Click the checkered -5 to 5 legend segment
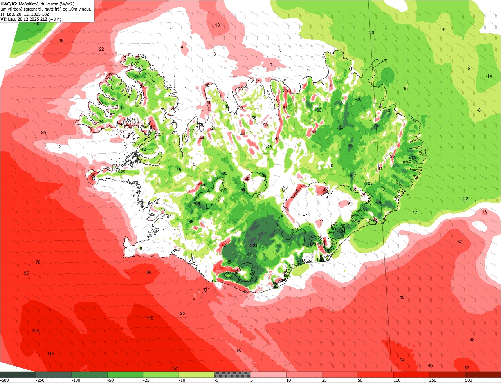 pyautogui.click(x=232, y=374)
